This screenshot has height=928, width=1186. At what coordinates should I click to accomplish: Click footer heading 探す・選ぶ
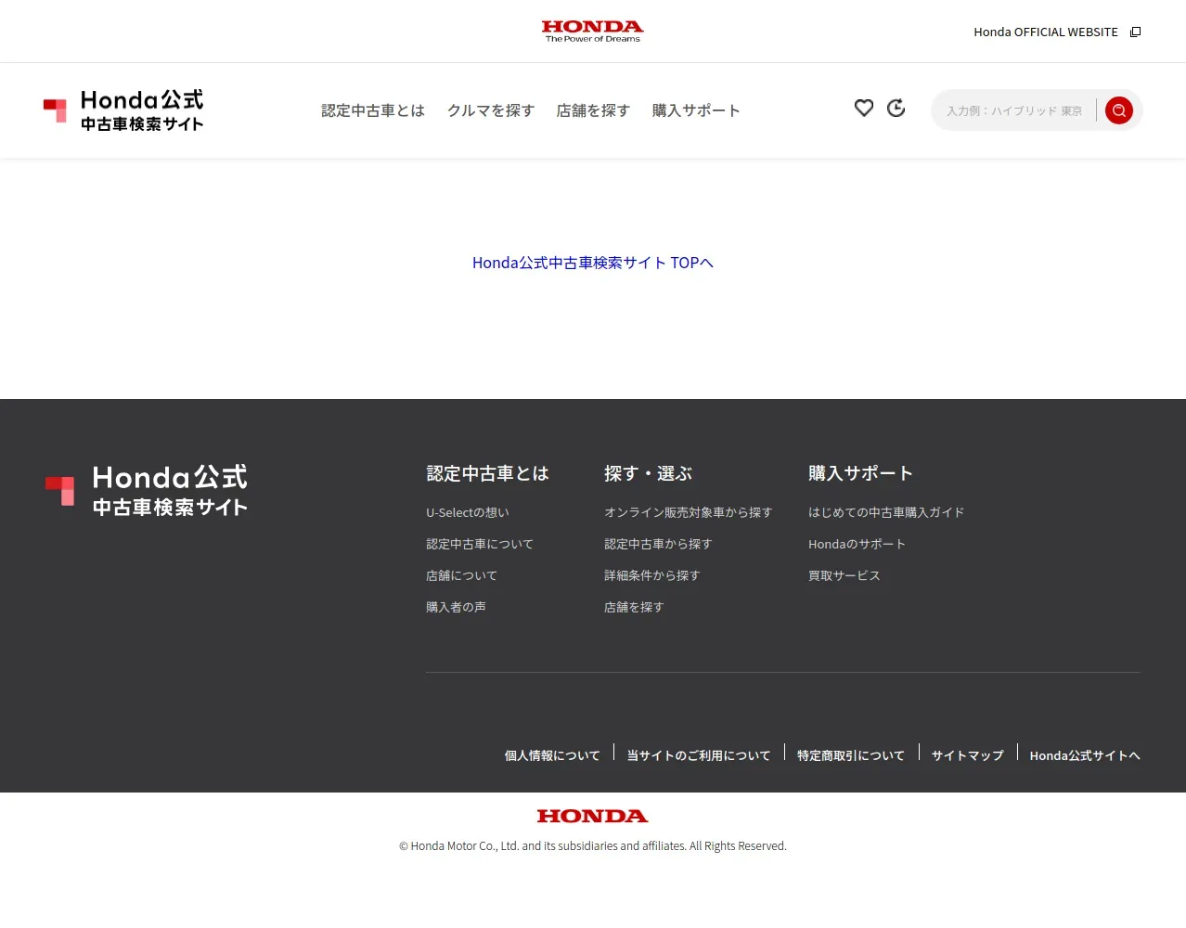point(649,473)
